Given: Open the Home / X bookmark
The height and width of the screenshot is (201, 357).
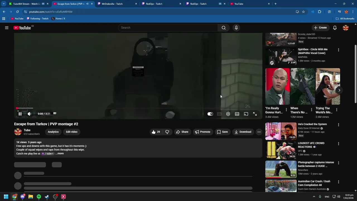Looking at the screenshot, I should click(x=58, y=19).
